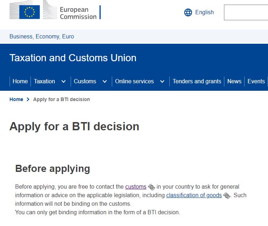Open the Home navigation item
Viewport: 268px width, 226px height.
tap(20, 81)
